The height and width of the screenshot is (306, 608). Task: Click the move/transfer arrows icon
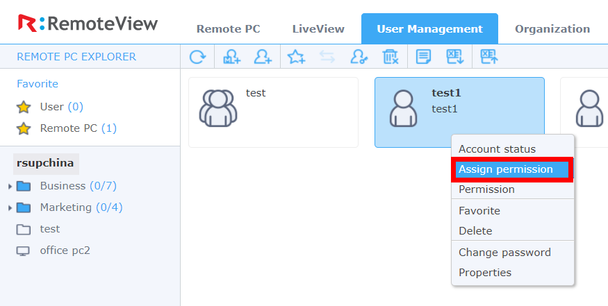327,57
